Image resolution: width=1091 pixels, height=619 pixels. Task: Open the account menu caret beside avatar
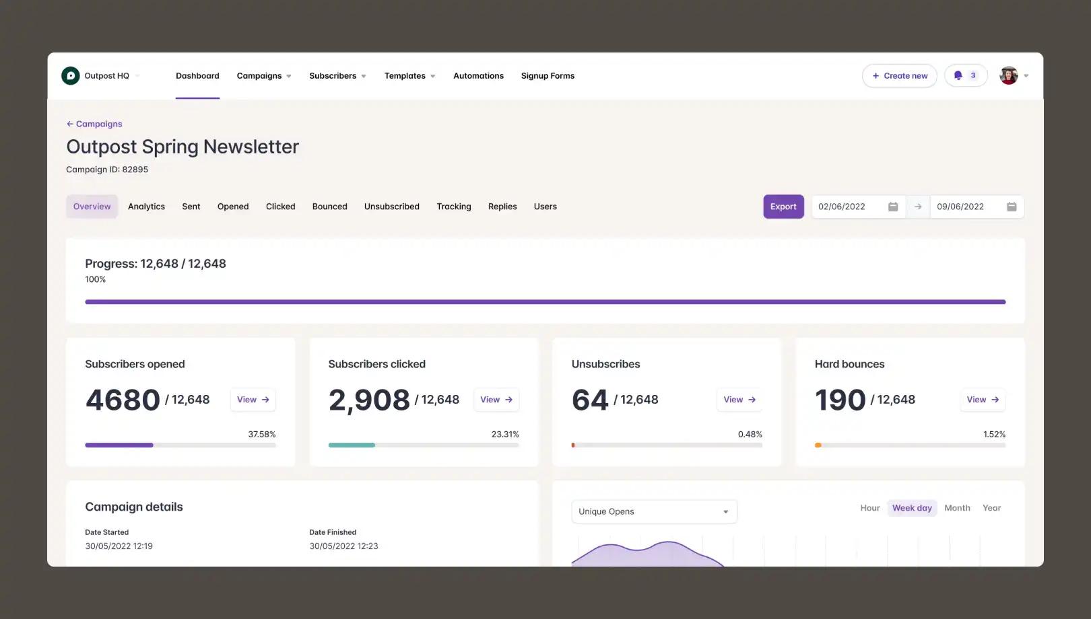tap(1026, 76)
